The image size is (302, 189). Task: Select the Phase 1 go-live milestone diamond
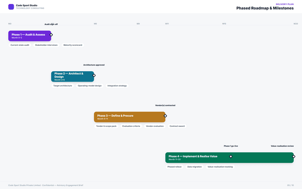tap(231, 156)
